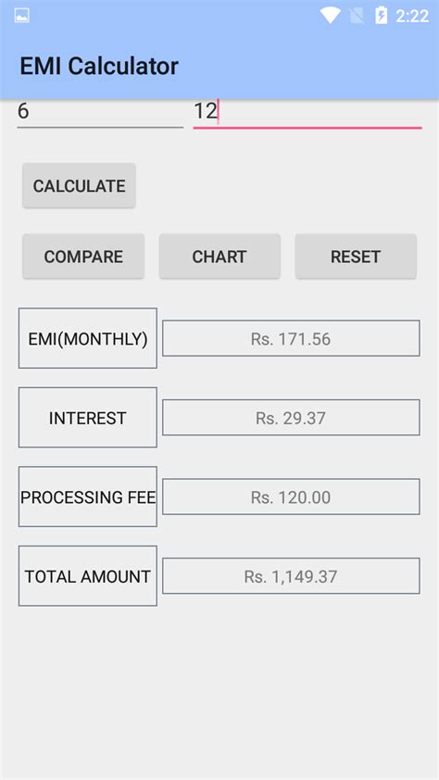Viewport: 439px width, 780px height.
Task: Tap the INTEREST label box
Action: click(88, 418)
